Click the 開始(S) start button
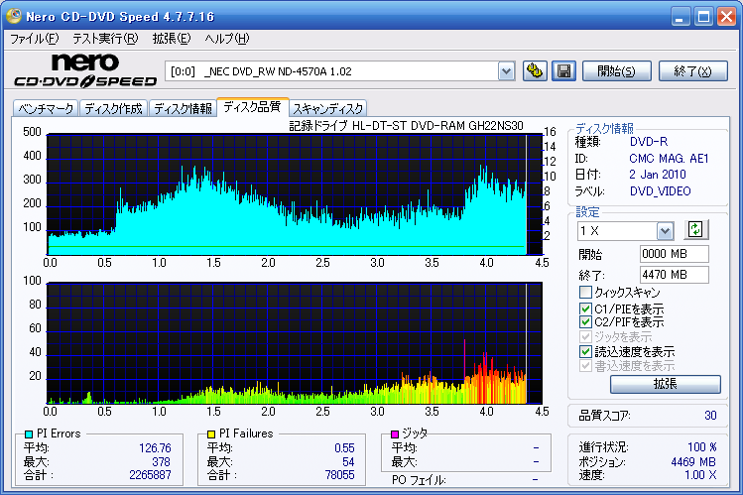This screenshot has height=495, width=743. pos(616,71)
